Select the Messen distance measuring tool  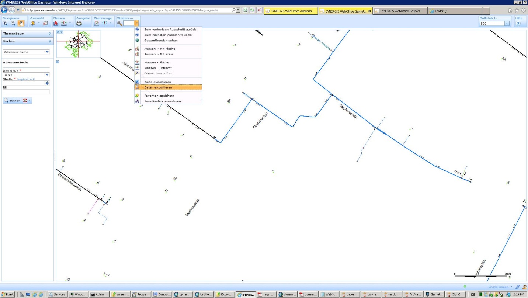coord(64,23)
